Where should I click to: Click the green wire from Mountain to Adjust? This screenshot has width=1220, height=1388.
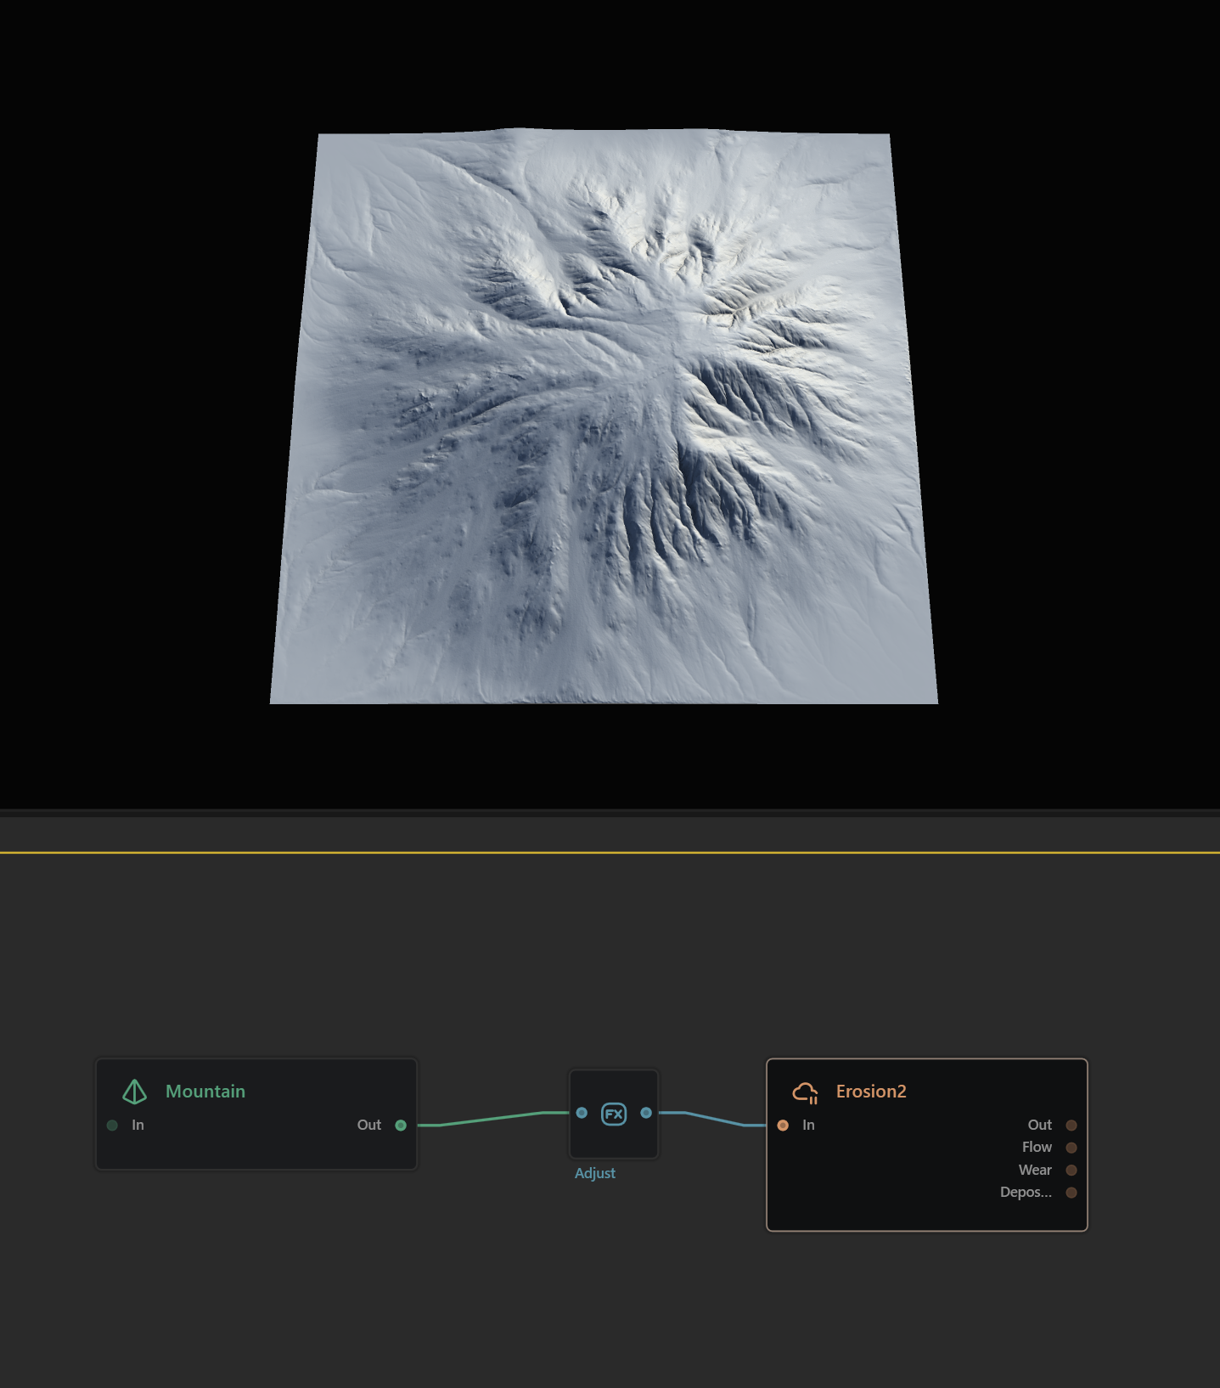tap(492, 1119)
